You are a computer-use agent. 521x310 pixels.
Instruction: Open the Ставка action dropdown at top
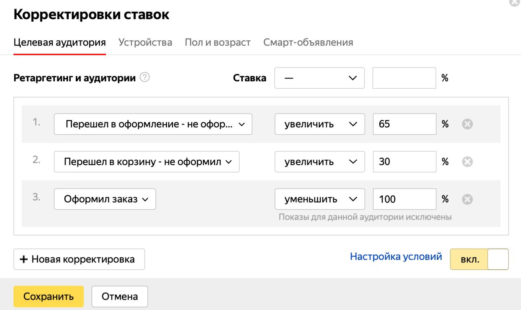click(320, 78)
